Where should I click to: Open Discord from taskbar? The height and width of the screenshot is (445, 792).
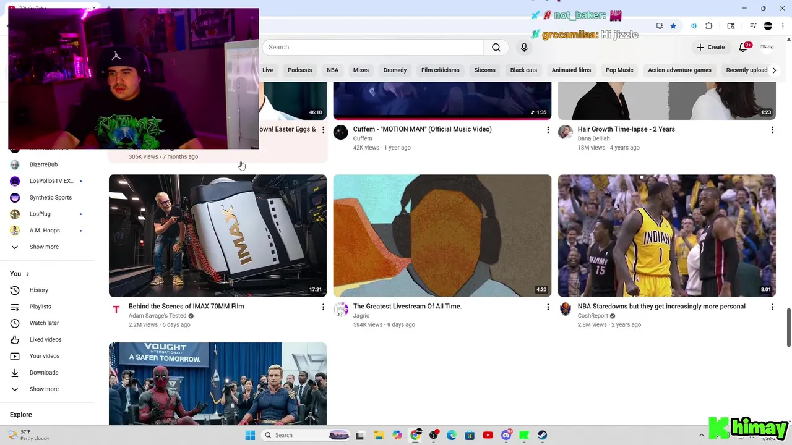coord(506,435)
